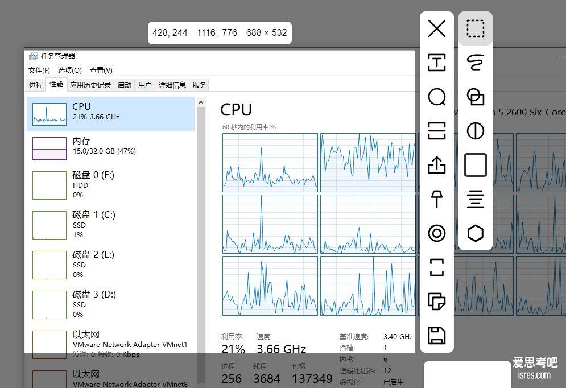The image size is (566, 388).
Task: Switch to the 服务 tab
Action: (x=199, y=85)
